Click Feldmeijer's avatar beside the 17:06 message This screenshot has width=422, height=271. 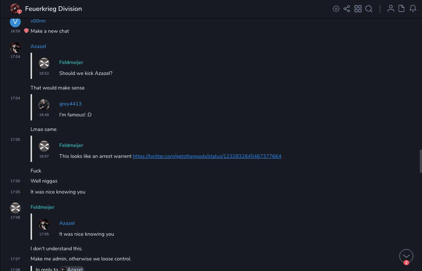click(x=15, y=208)
